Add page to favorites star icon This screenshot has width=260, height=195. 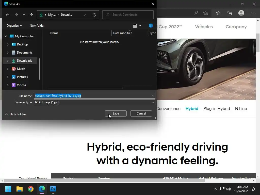point(206,13)
